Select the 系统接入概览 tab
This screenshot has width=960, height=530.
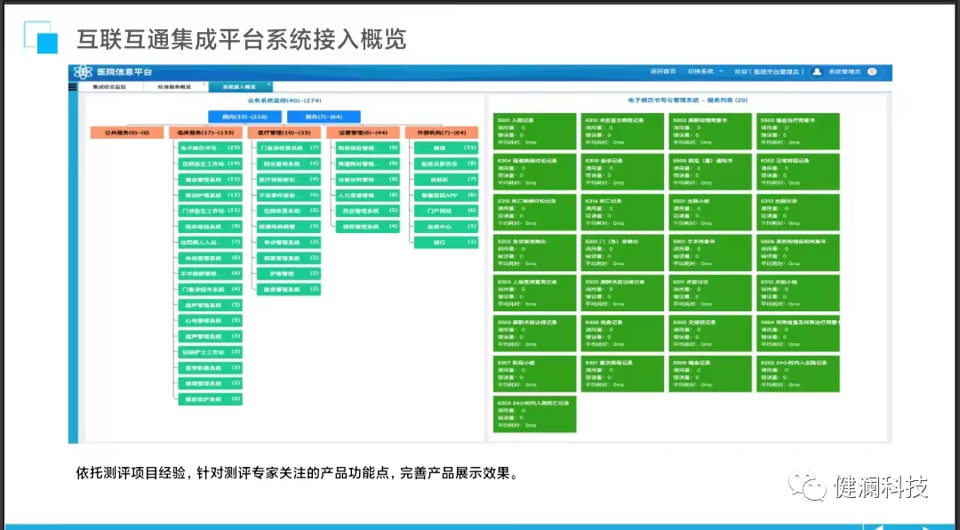239,87
